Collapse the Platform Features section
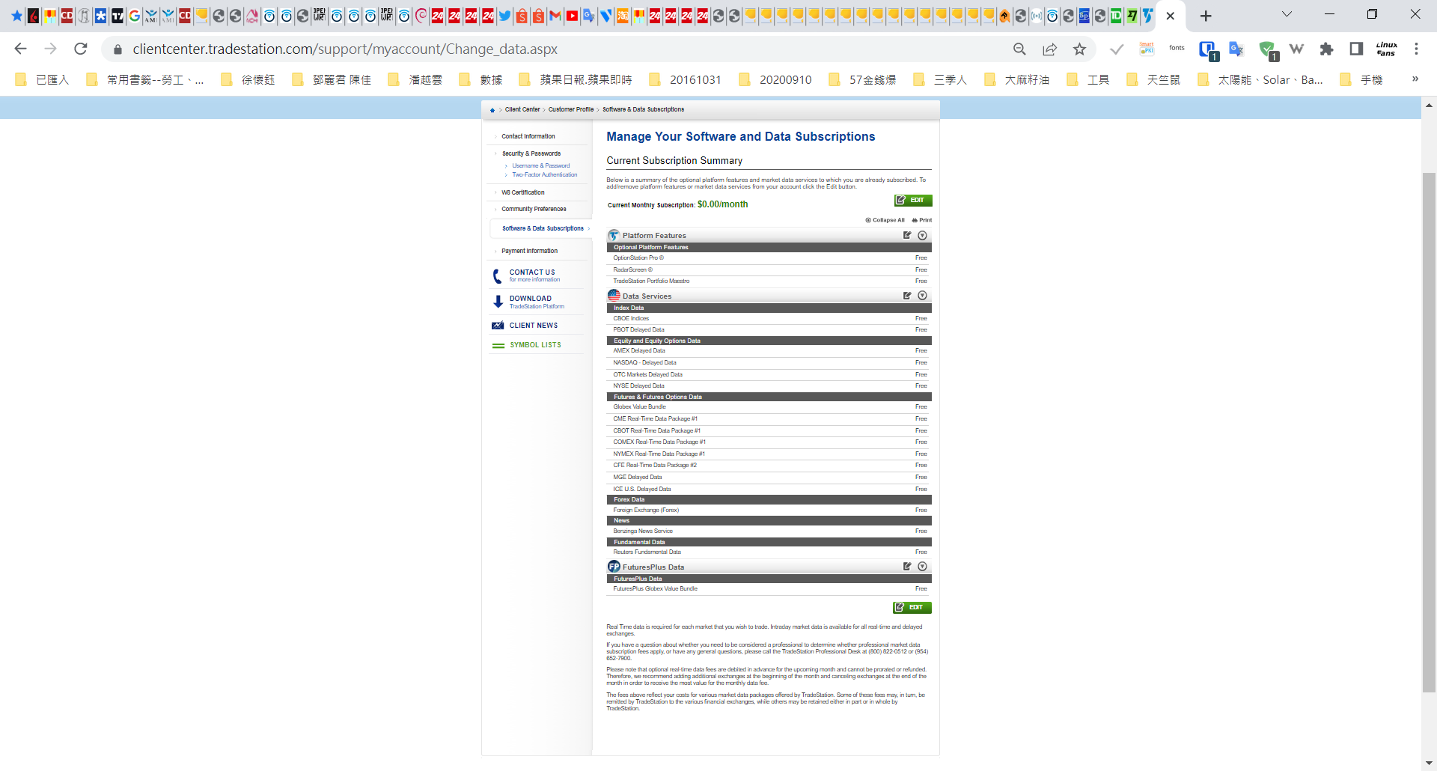Image resolution: width=1437 pixels, height=771 pixels. [x=923, y=235]
